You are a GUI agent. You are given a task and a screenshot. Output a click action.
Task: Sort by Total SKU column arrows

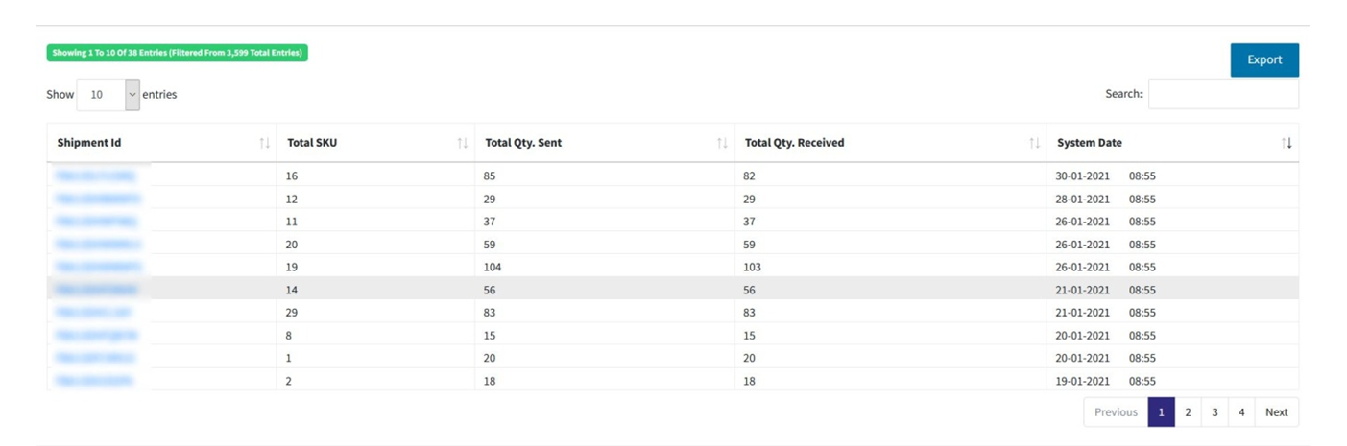pyautogui.click(x=462, y=143)
